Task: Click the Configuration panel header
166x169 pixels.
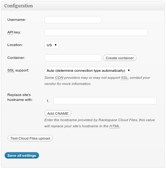Action: (x=83, y=6)
